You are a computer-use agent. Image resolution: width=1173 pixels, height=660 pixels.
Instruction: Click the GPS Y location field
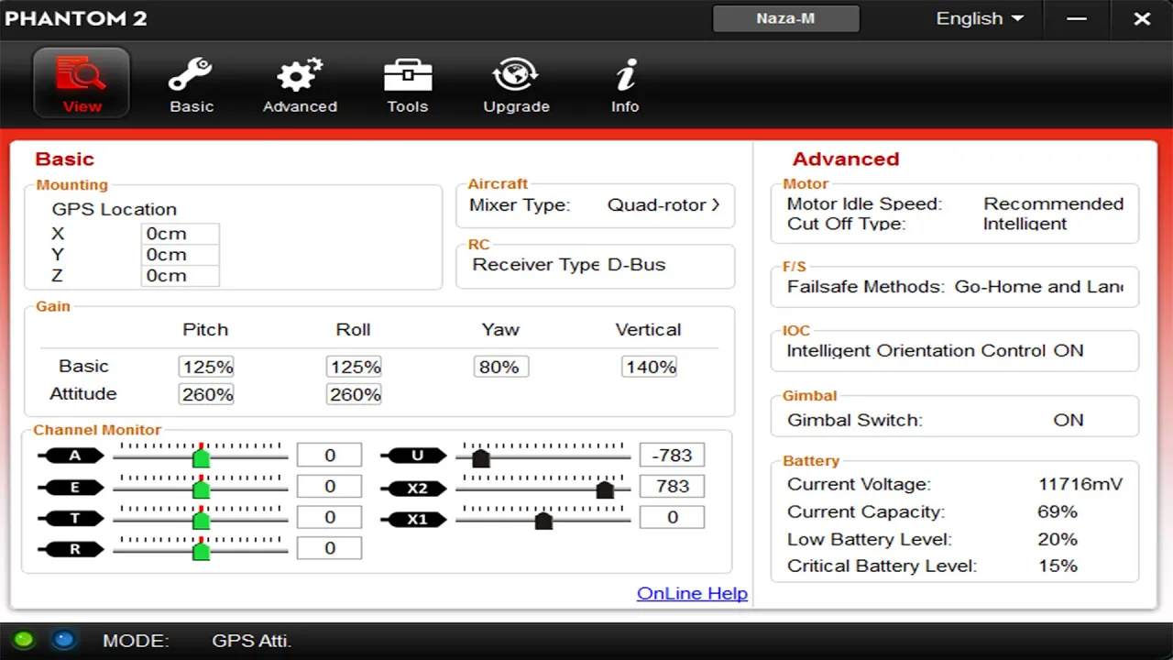[180, 255]
